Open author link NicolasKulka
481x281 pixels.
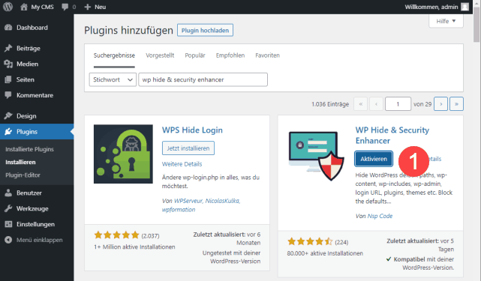tap(222, 201)
